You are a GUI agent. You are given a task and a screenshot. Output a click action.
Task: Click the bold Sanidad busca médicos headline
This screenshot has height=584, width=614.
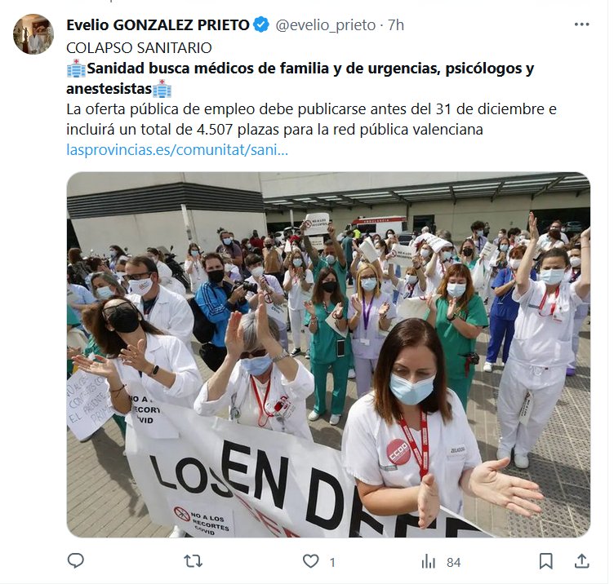(x=300, y=78)
